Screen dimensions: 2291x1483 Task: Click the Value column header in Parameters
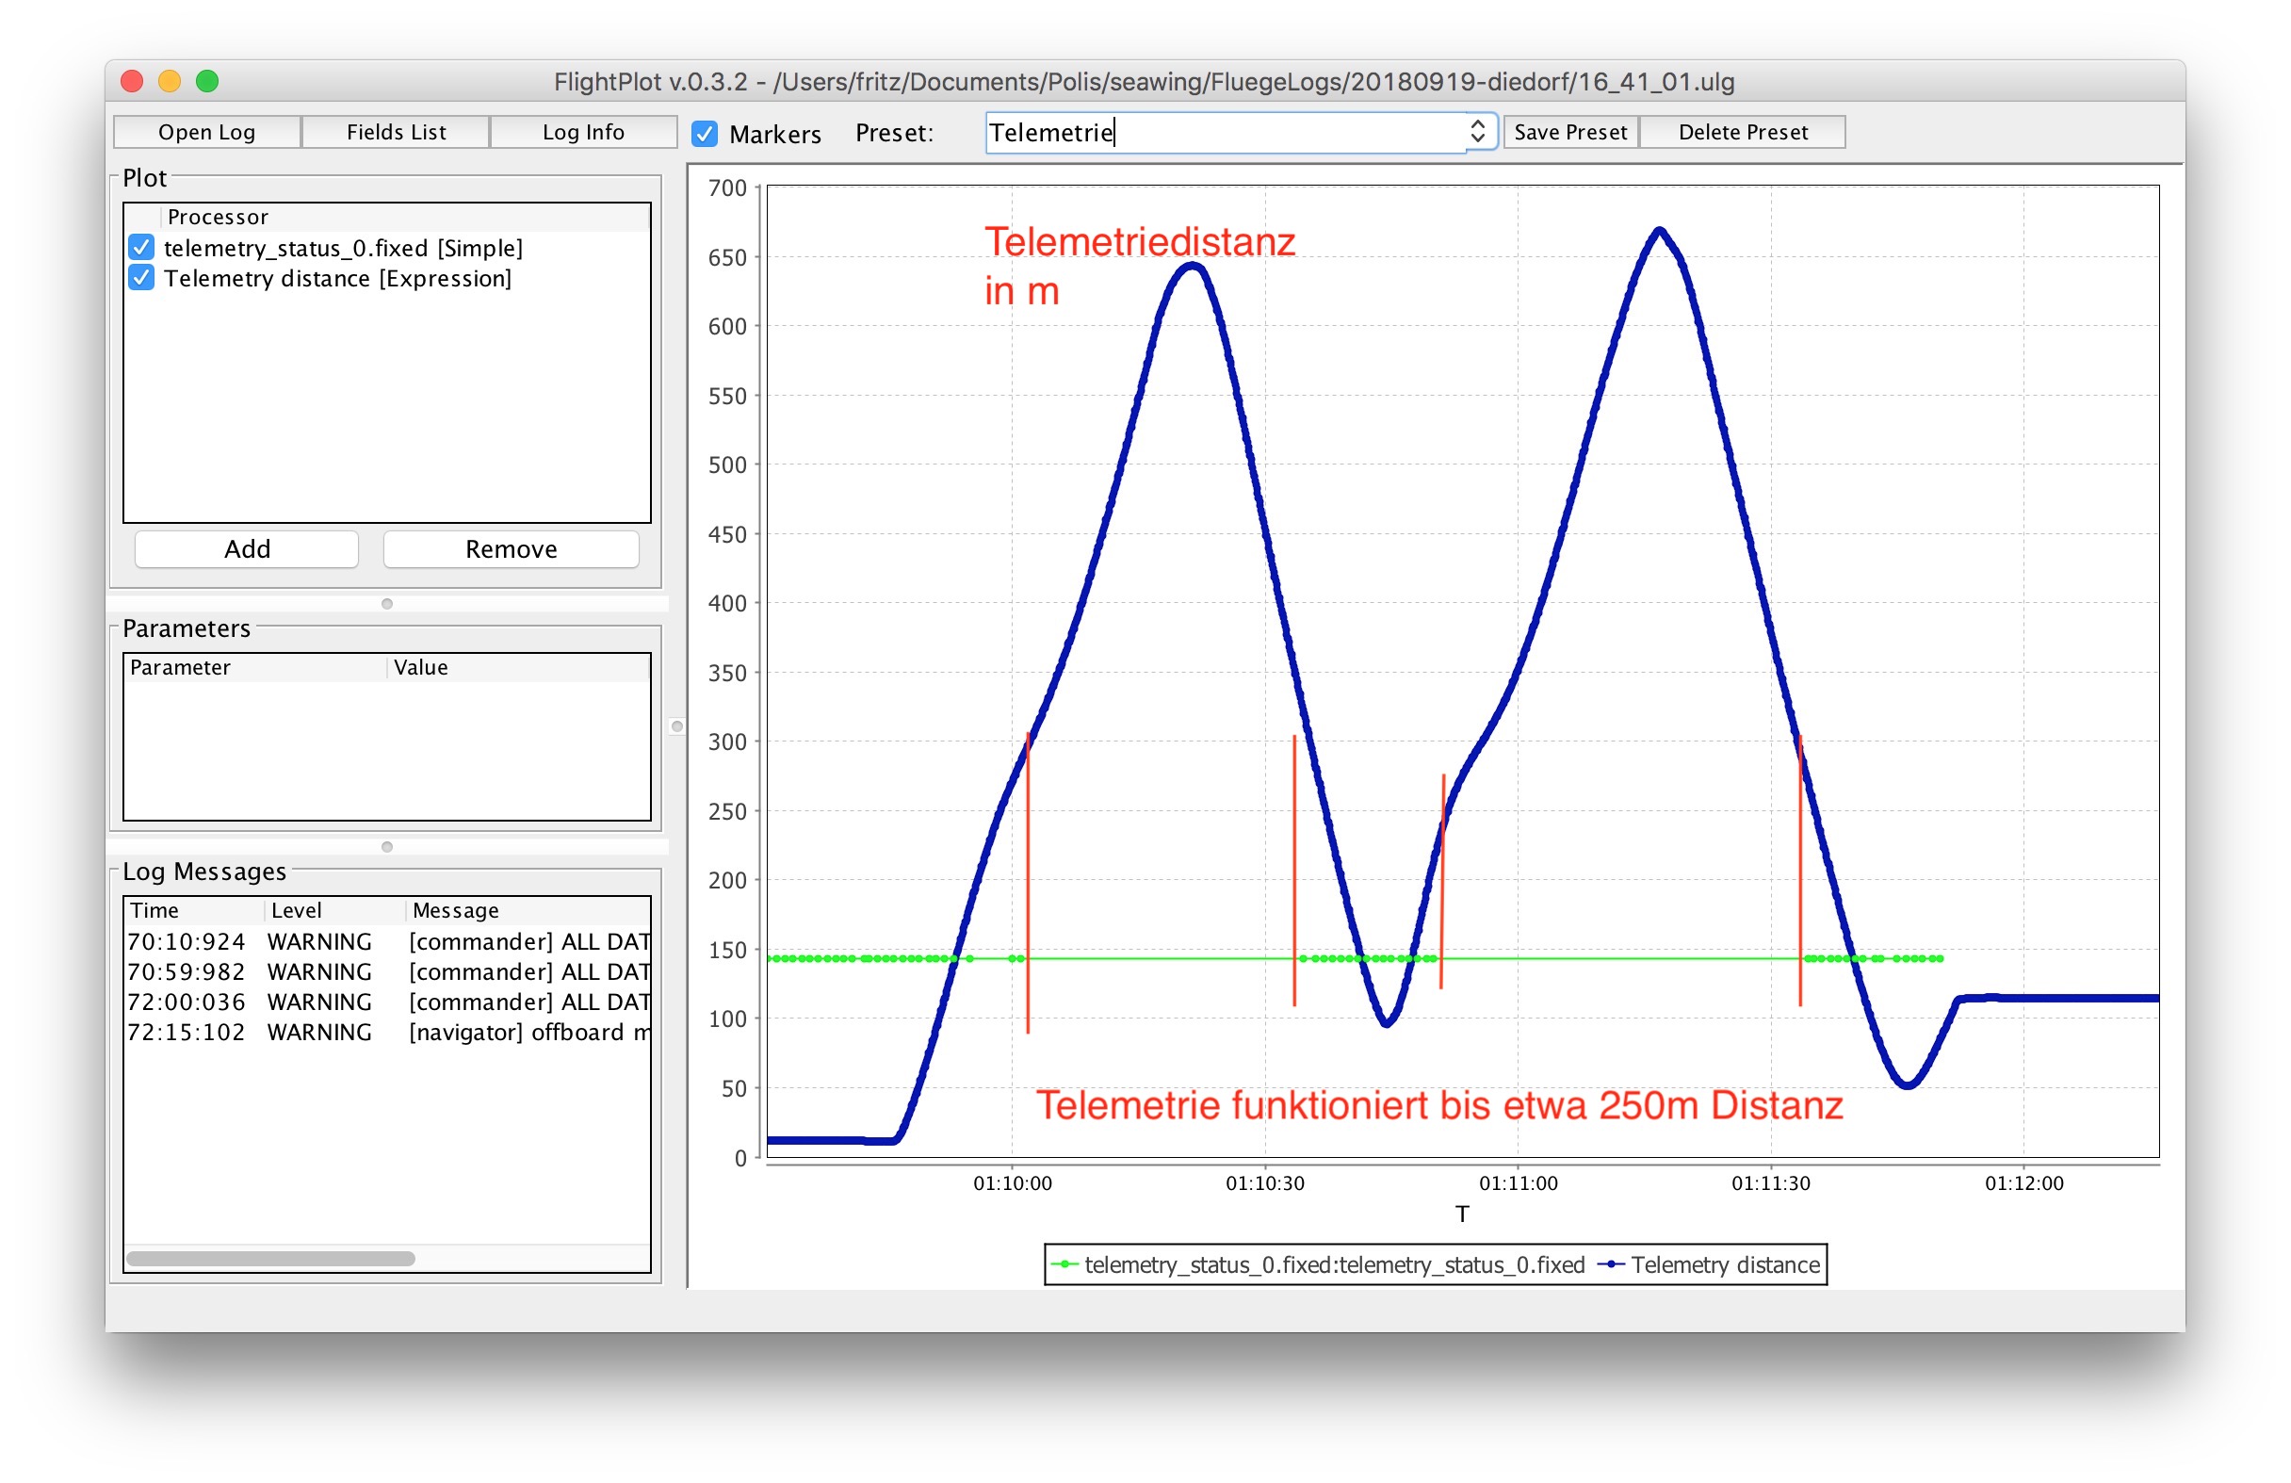click(x=421, y=667)
